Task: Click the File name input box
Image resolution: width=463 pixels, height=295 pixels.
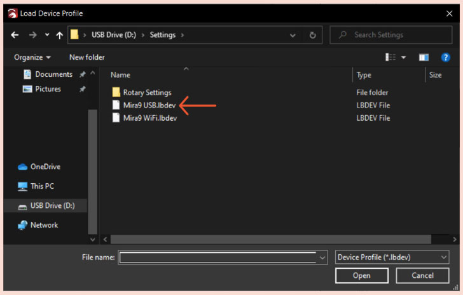Action: click(x=218, y=257)
